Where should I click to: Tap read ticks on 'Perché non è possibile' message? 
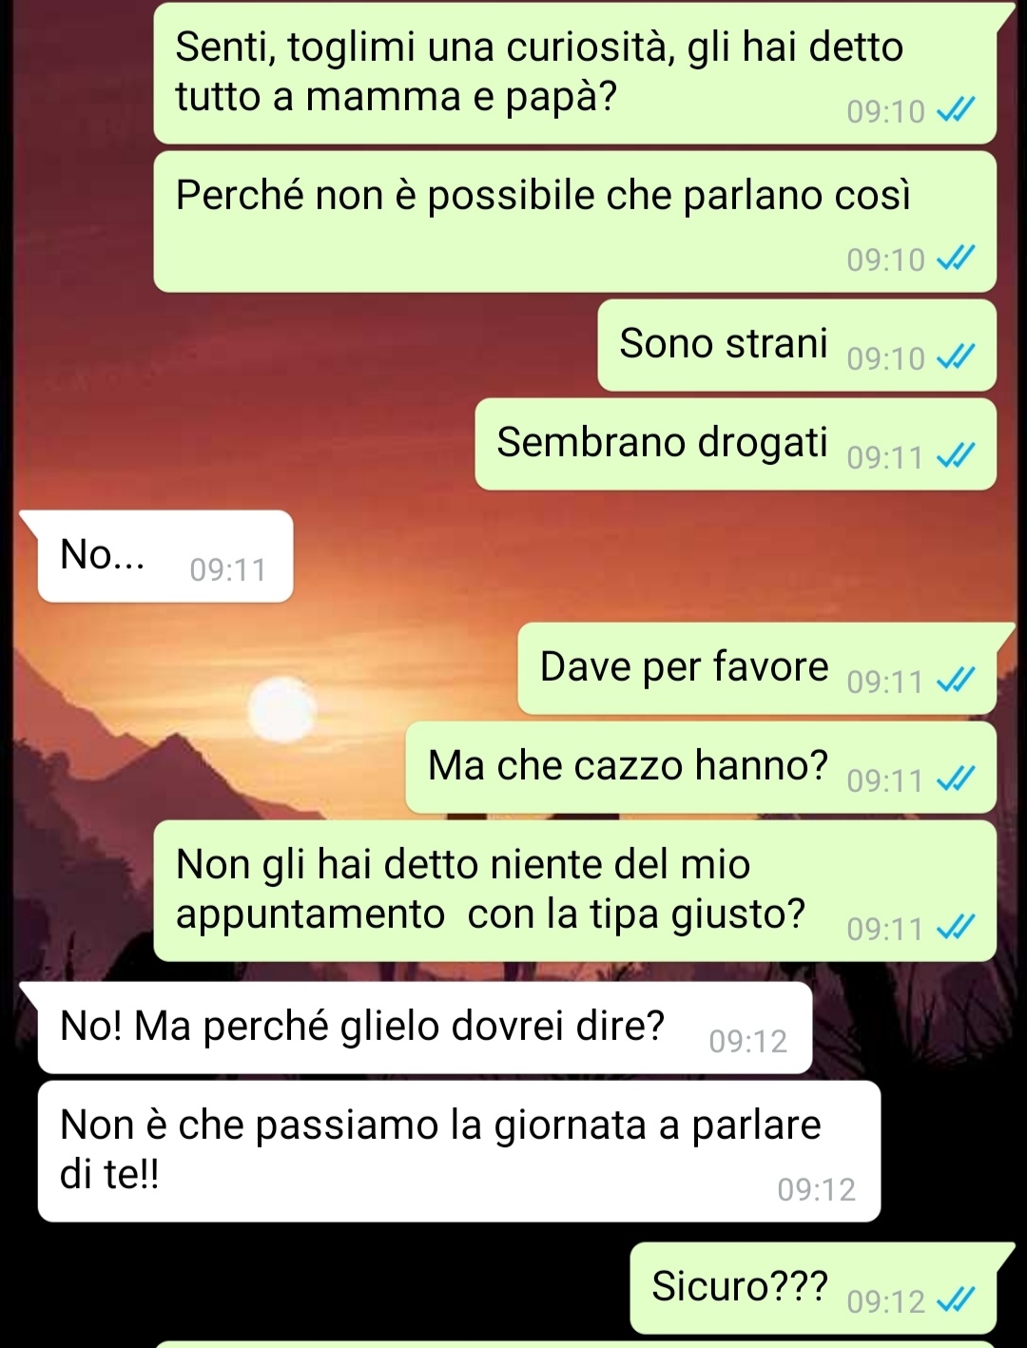[956, 259]
